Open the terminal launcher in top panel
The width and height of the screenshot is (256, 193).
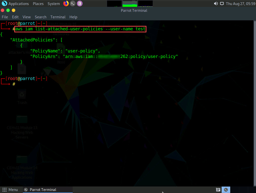coord(73,4)
